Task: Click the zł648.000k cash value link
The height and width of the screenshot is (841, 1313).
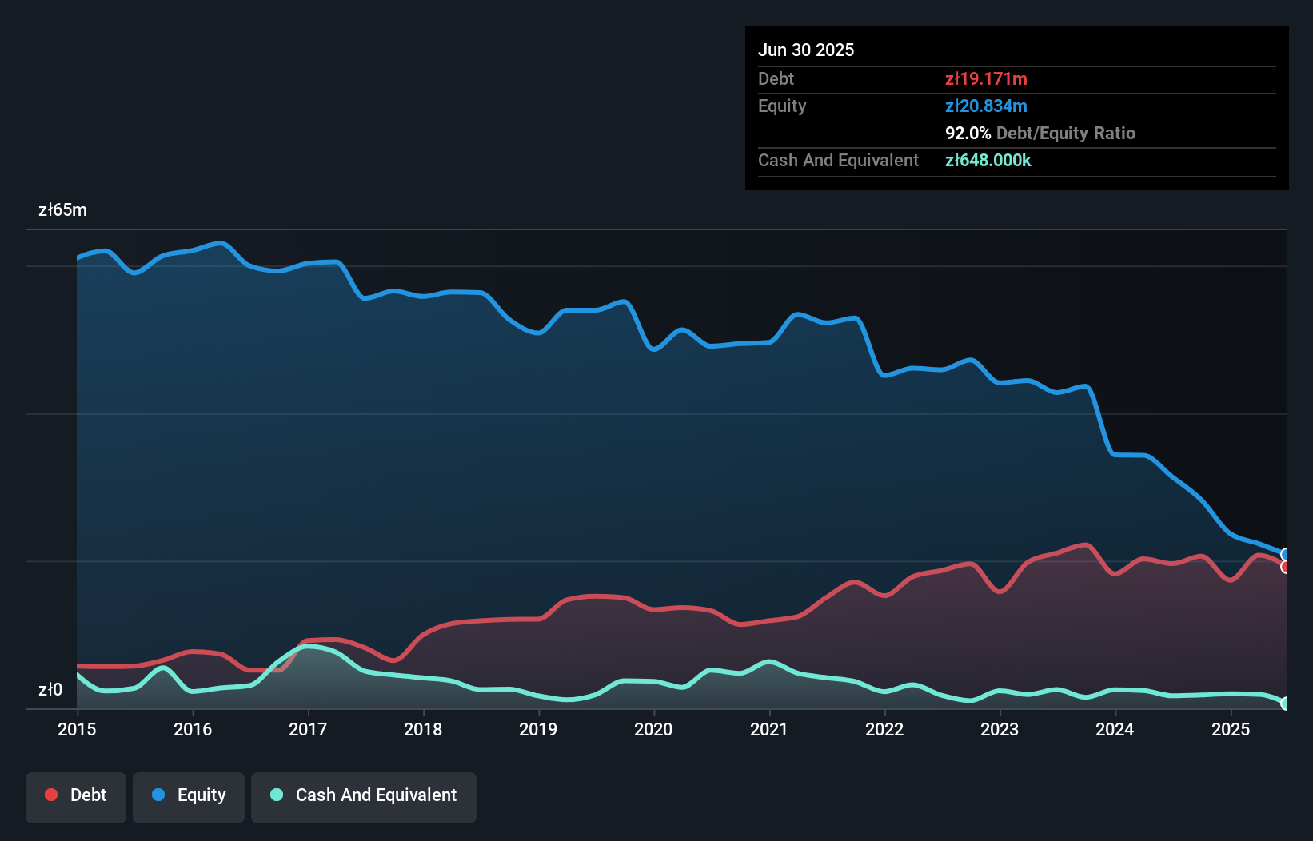Action: pos(988,160)
